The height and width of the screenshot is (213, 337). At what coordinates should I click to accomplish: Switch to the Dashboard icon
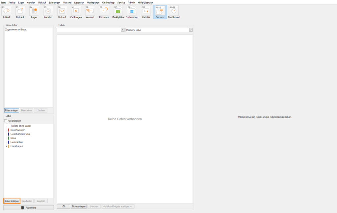[174, 11]
